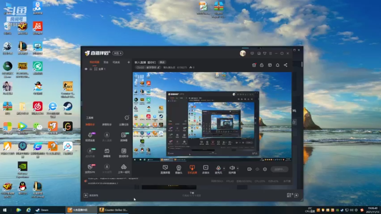
Task: Toggle eye visibility of 全屏 1 source
Action: pyautogui.click(x=86, y=69)
